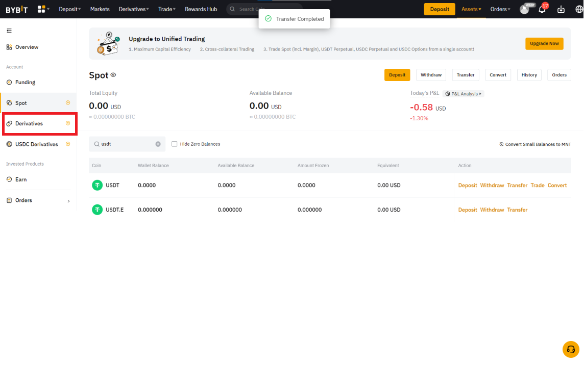Open the notifications bell icon

[542, 9]
